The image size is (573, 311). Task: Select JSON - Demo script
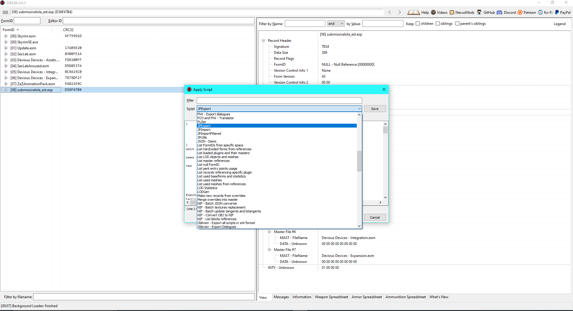coord(277,141)
